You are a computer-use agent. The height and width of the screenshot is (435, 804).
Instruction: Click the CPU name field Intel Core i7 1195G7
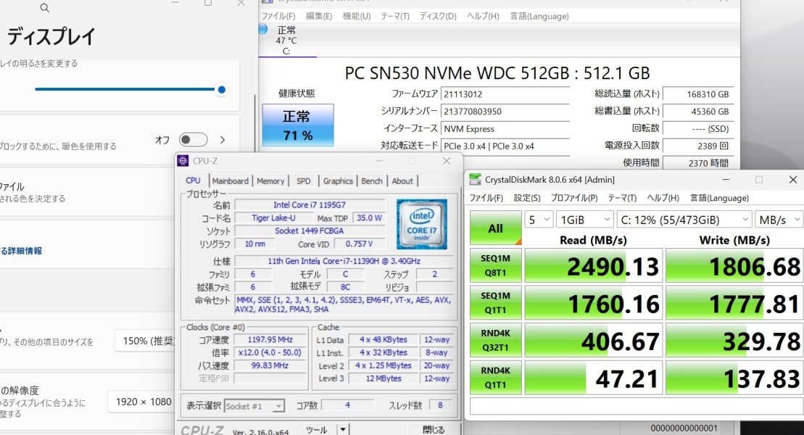310,204
